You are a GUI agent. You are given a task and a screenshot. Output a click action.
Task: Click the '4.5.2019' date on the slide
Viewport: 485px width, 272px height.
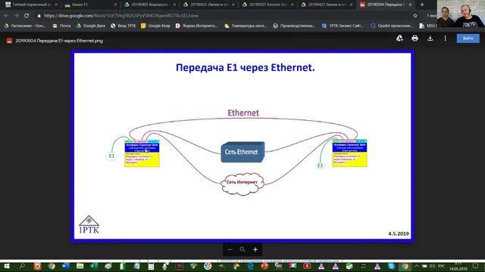(x=399, y=233)
